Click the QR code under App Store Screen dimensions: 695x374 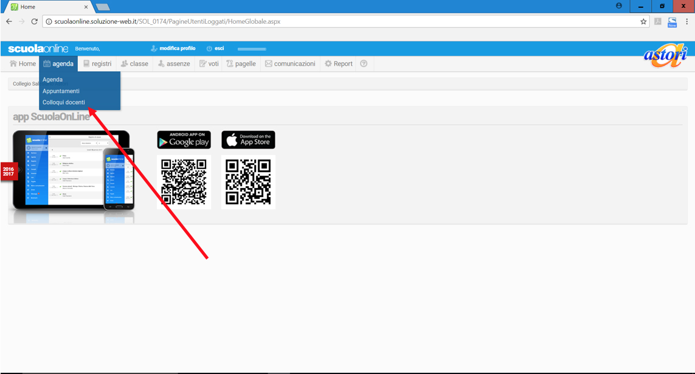pyautogui.click(x=248, y=182)
